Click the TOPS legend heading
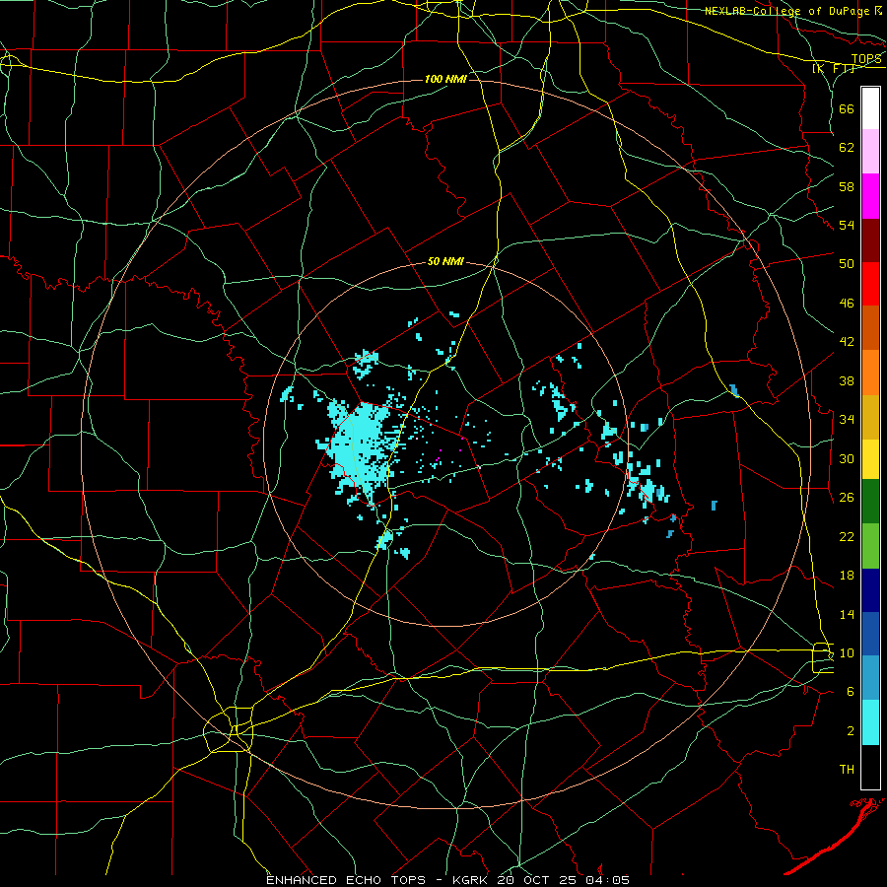The image size is (887, 887). point(866,59)
